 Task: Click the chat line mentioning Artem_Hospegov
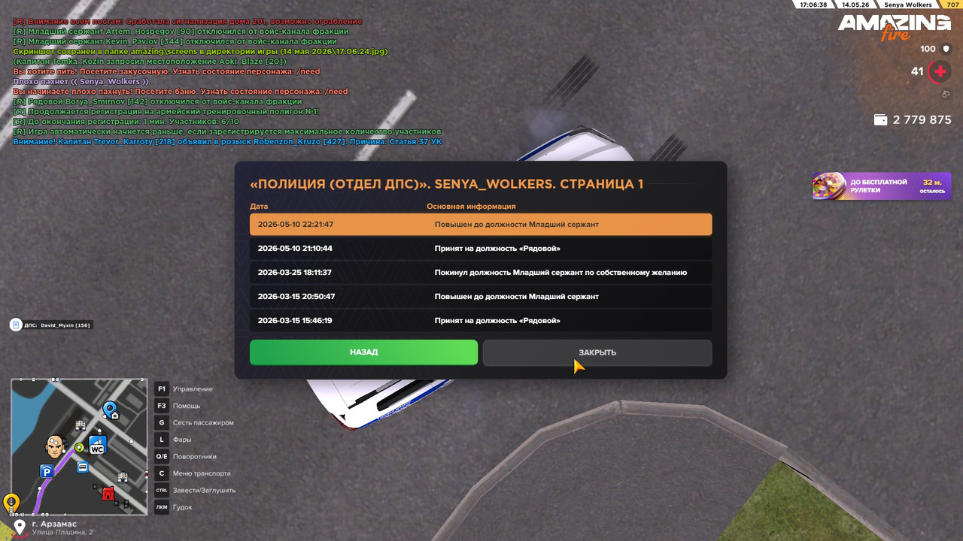click(181, 32)
